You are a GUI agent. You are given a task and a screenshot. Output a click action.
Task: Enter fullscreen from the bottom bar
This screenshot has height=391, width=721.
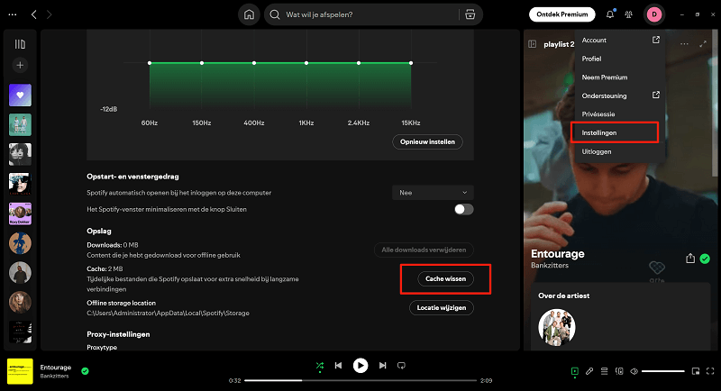point(710,371)
